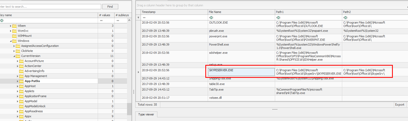Sort by the File Name column header
The height and width of the screenshot is (121, 408).
(x=241, y=12)
